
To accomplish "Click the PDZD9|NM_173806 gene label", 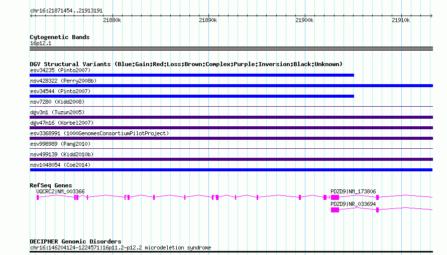I will (x=353, y=191).
